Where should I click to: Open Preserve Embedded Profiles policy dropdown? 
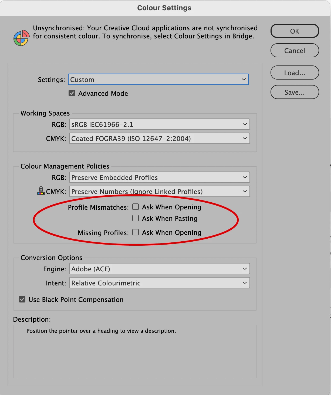click(160, 177)
